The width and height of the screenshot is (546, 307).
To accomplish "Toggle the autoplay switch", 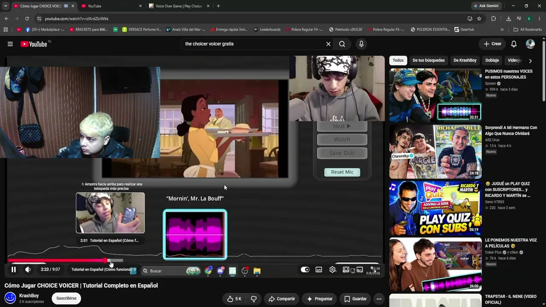I will pyautogui.click(x=305, y=269).
